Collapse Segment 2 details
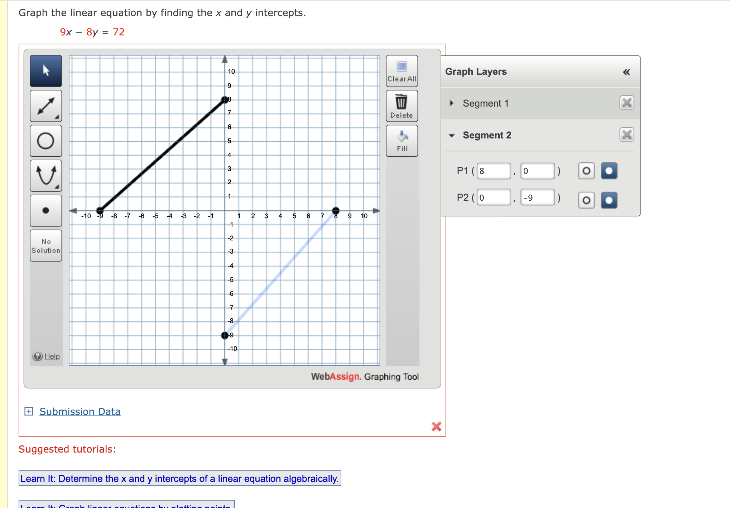 pos(451,135)
